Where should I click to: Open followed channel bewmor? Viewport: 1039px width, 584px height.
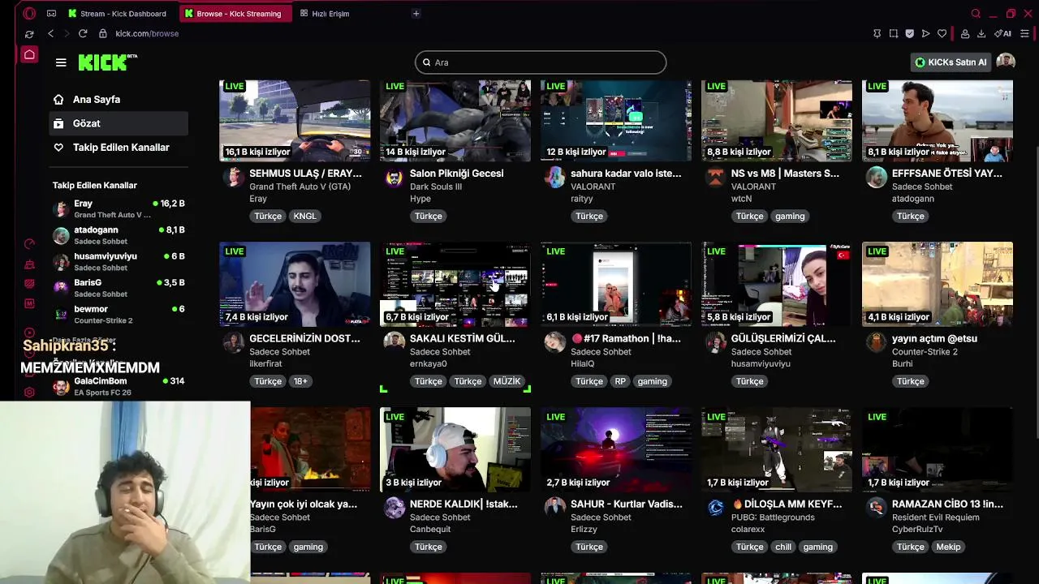[119, 314]
